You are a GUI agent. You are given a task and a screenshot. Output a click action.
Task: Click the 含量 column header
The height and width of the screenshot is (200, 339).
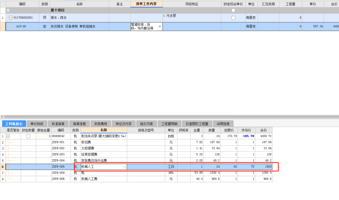[x=197, y=130]
